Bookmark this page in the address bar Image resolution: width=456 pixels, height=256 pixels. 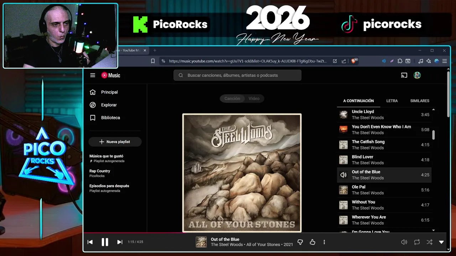click(x=153, y=61)
